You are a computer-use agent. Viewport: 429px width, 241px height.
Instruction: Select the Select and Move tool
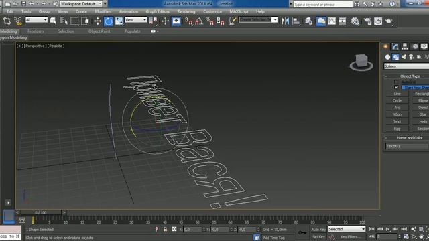pos(98,21)
